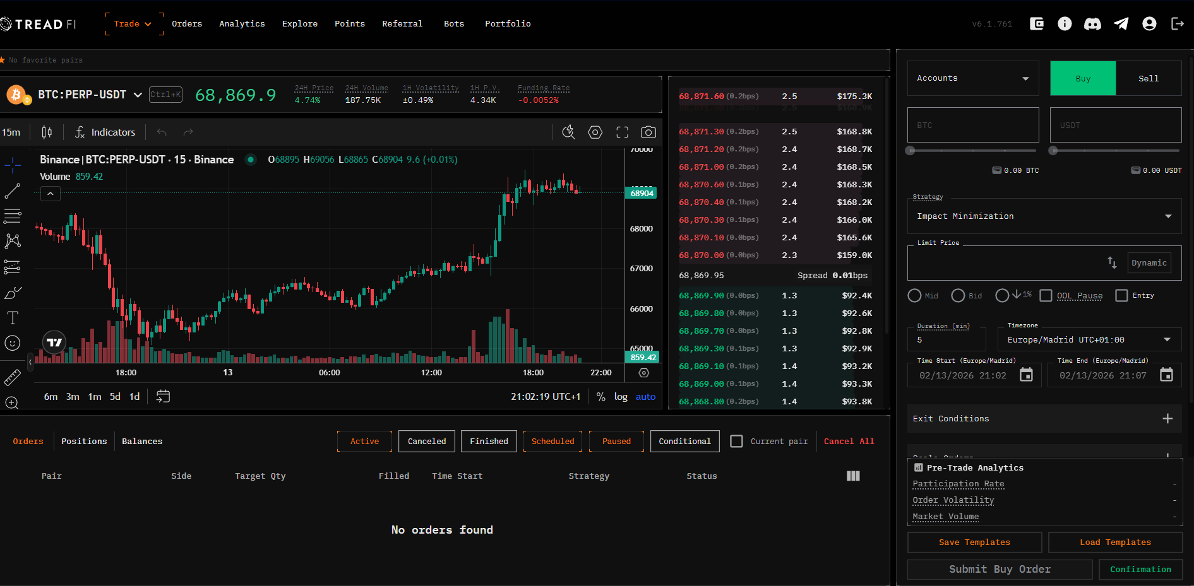Go to the Explore nav item
1194x586 pixels.
click(x=300, y=24)
